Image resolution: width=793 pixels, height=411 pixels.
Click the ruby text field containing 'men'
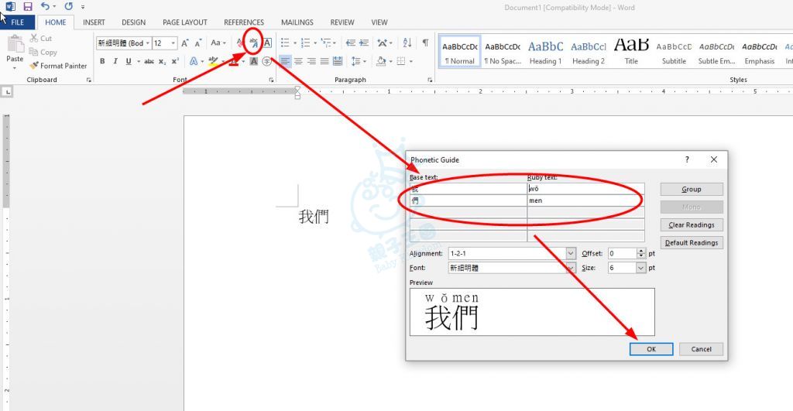tap(585, 200)
